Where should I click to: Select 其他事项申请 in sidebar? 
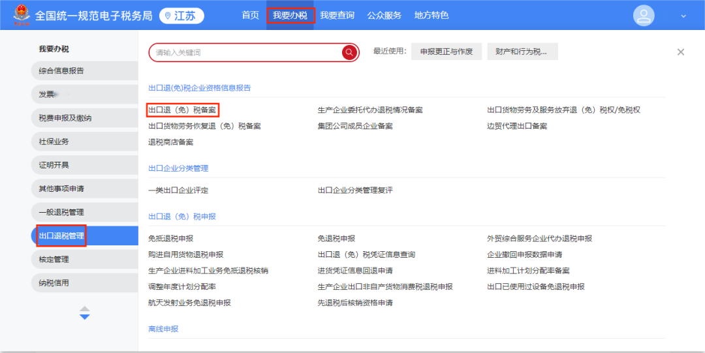pyautogui.click(x=84, y=189)
